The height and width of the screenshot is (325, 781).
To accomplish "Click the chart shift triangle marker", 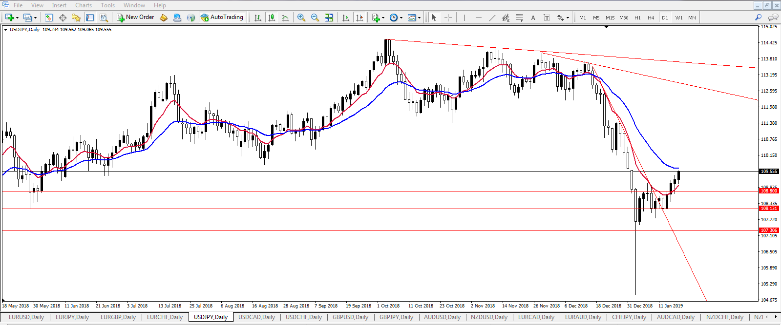I will (x=607, y=27).
